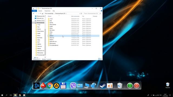Click the red power button in dock
The image size is (173, 97).
click(137, 86)
